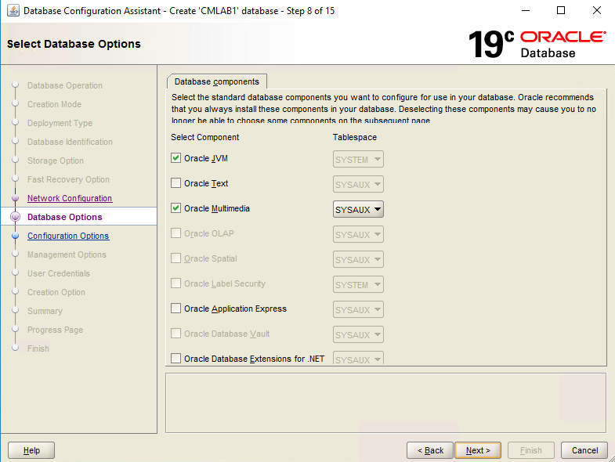Click the Configuration Options step bullet
The height and width of the screenshot is (462, 615).
point(16,236)
